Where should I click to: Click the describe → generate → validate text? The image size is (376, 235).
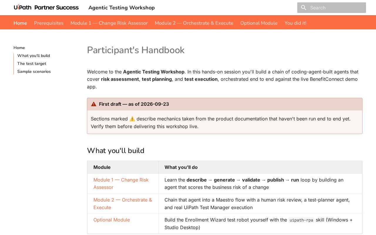click(223, 180)
